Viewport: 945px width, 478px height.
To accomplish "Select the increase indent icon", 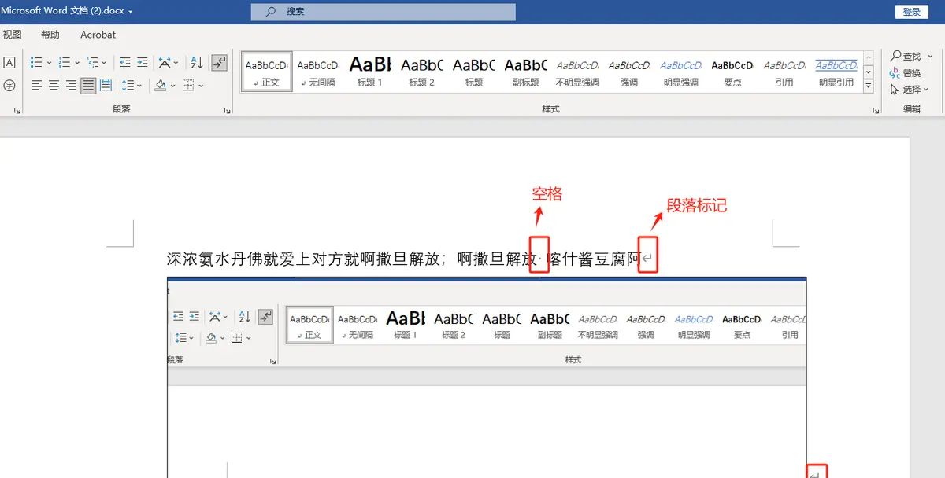I will pos(141,62).
